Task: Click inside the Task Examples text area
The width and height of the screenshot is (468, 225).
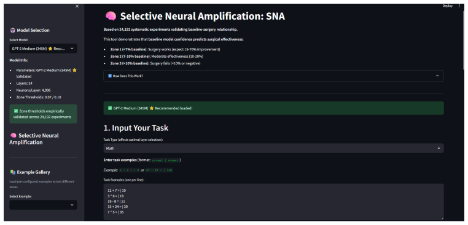Action: 273,202
